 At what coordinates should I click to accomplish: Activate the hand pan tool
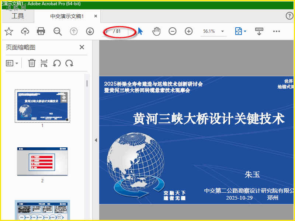156,31
